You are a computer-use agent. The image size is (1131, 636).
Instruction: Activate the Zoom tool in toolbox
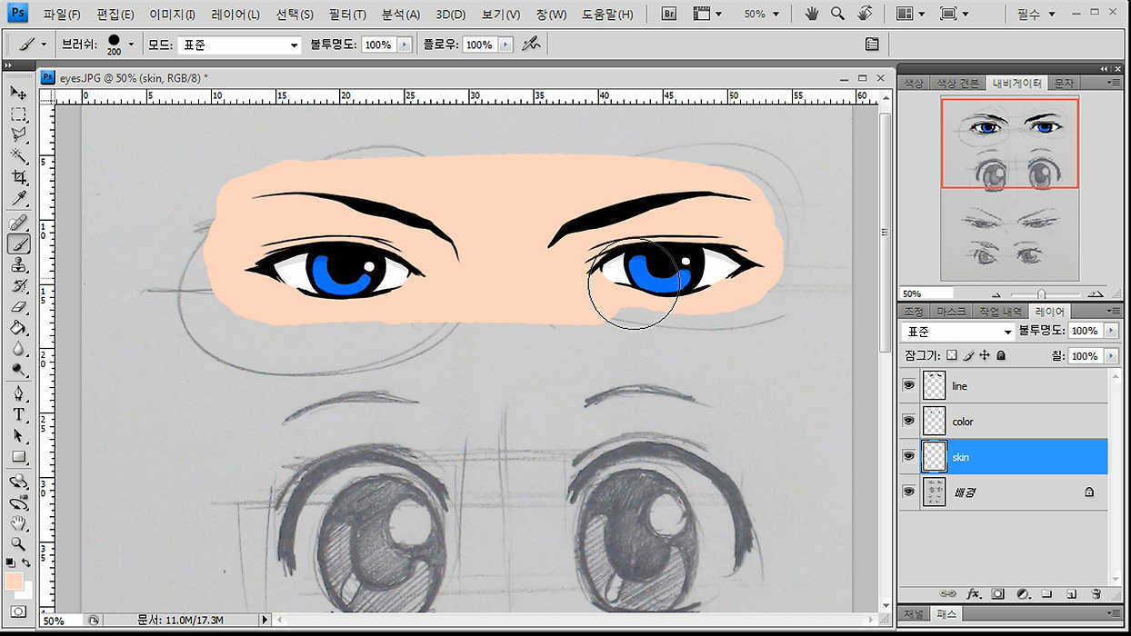tap(18, 543)
